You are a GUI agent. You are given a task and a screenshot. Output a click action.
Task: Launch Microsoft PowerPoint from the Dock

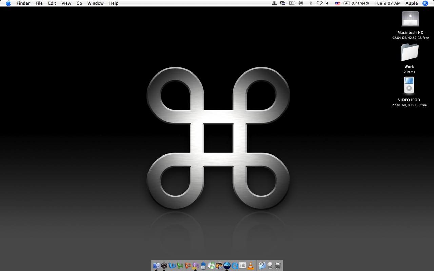coord(188,266)
